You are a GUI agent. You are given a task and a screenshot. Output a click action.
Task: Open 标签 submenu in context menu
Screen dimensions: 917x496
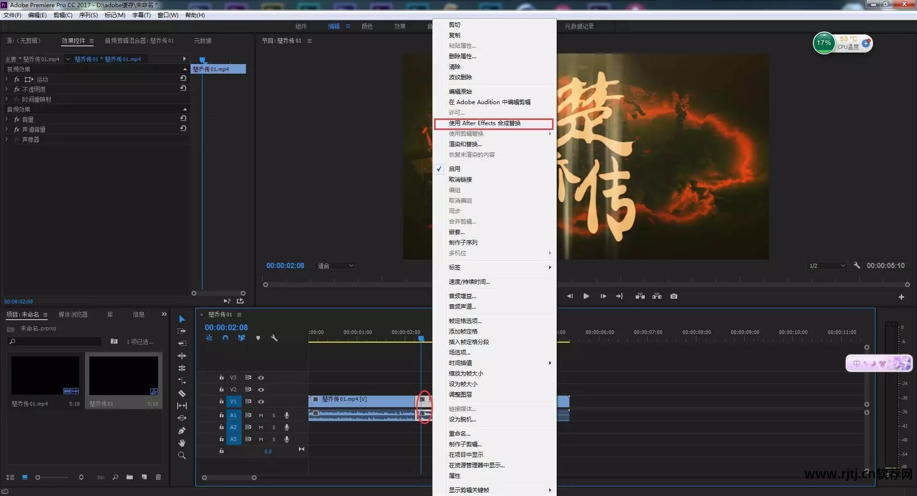[495, 267]
